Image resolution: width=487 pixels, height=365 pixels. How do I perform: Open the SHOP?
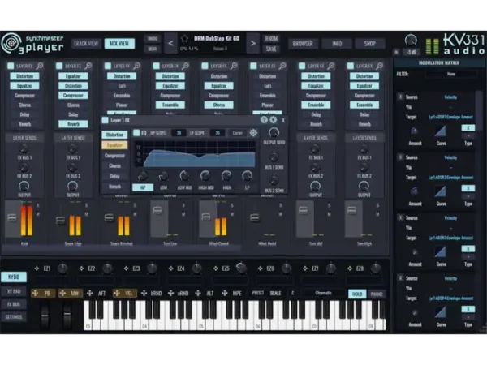[369, 44]
